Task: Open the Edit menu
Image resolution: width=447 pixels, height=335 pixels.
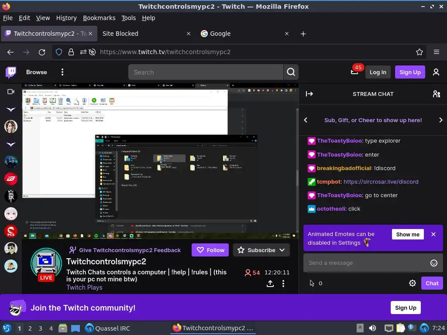Action: [24, 18]
